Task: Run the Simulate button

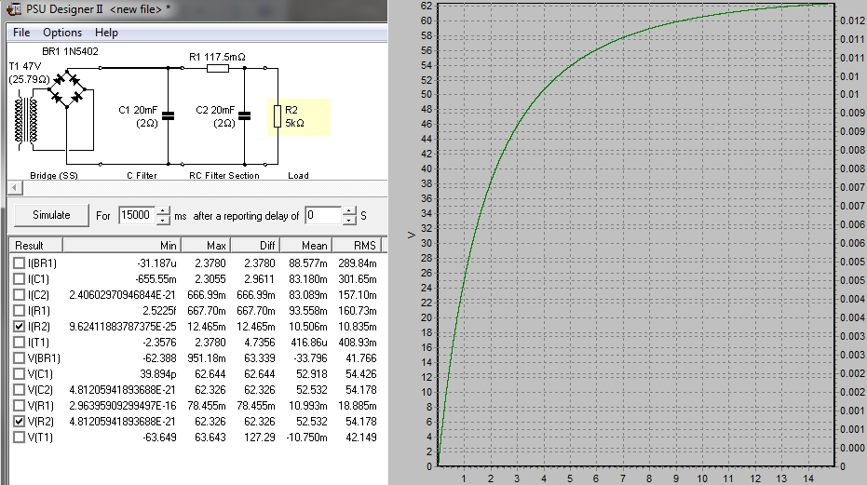Action: pos(51,215)
